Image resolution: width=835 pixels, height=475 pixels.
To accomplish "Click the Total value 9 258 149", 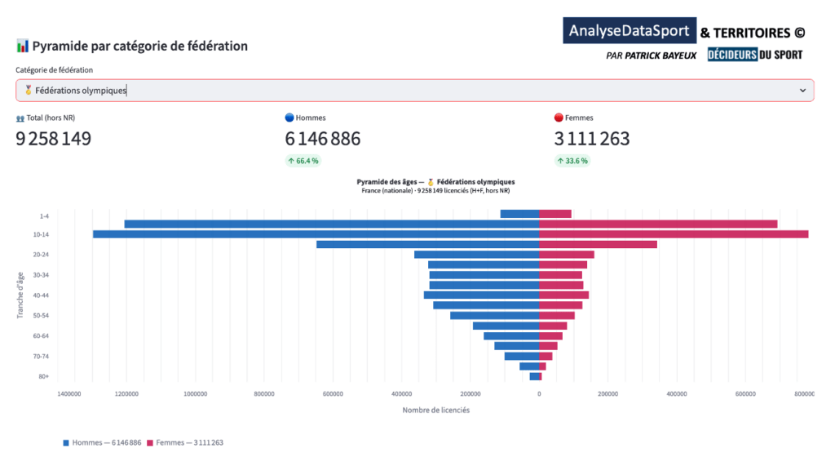I will [54, 139].
